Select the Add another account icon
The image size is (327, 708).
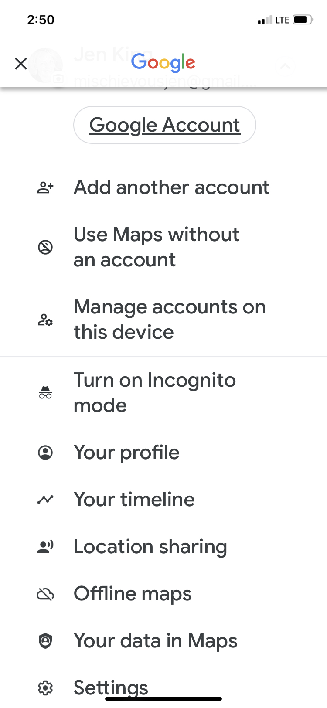[45, 187]
